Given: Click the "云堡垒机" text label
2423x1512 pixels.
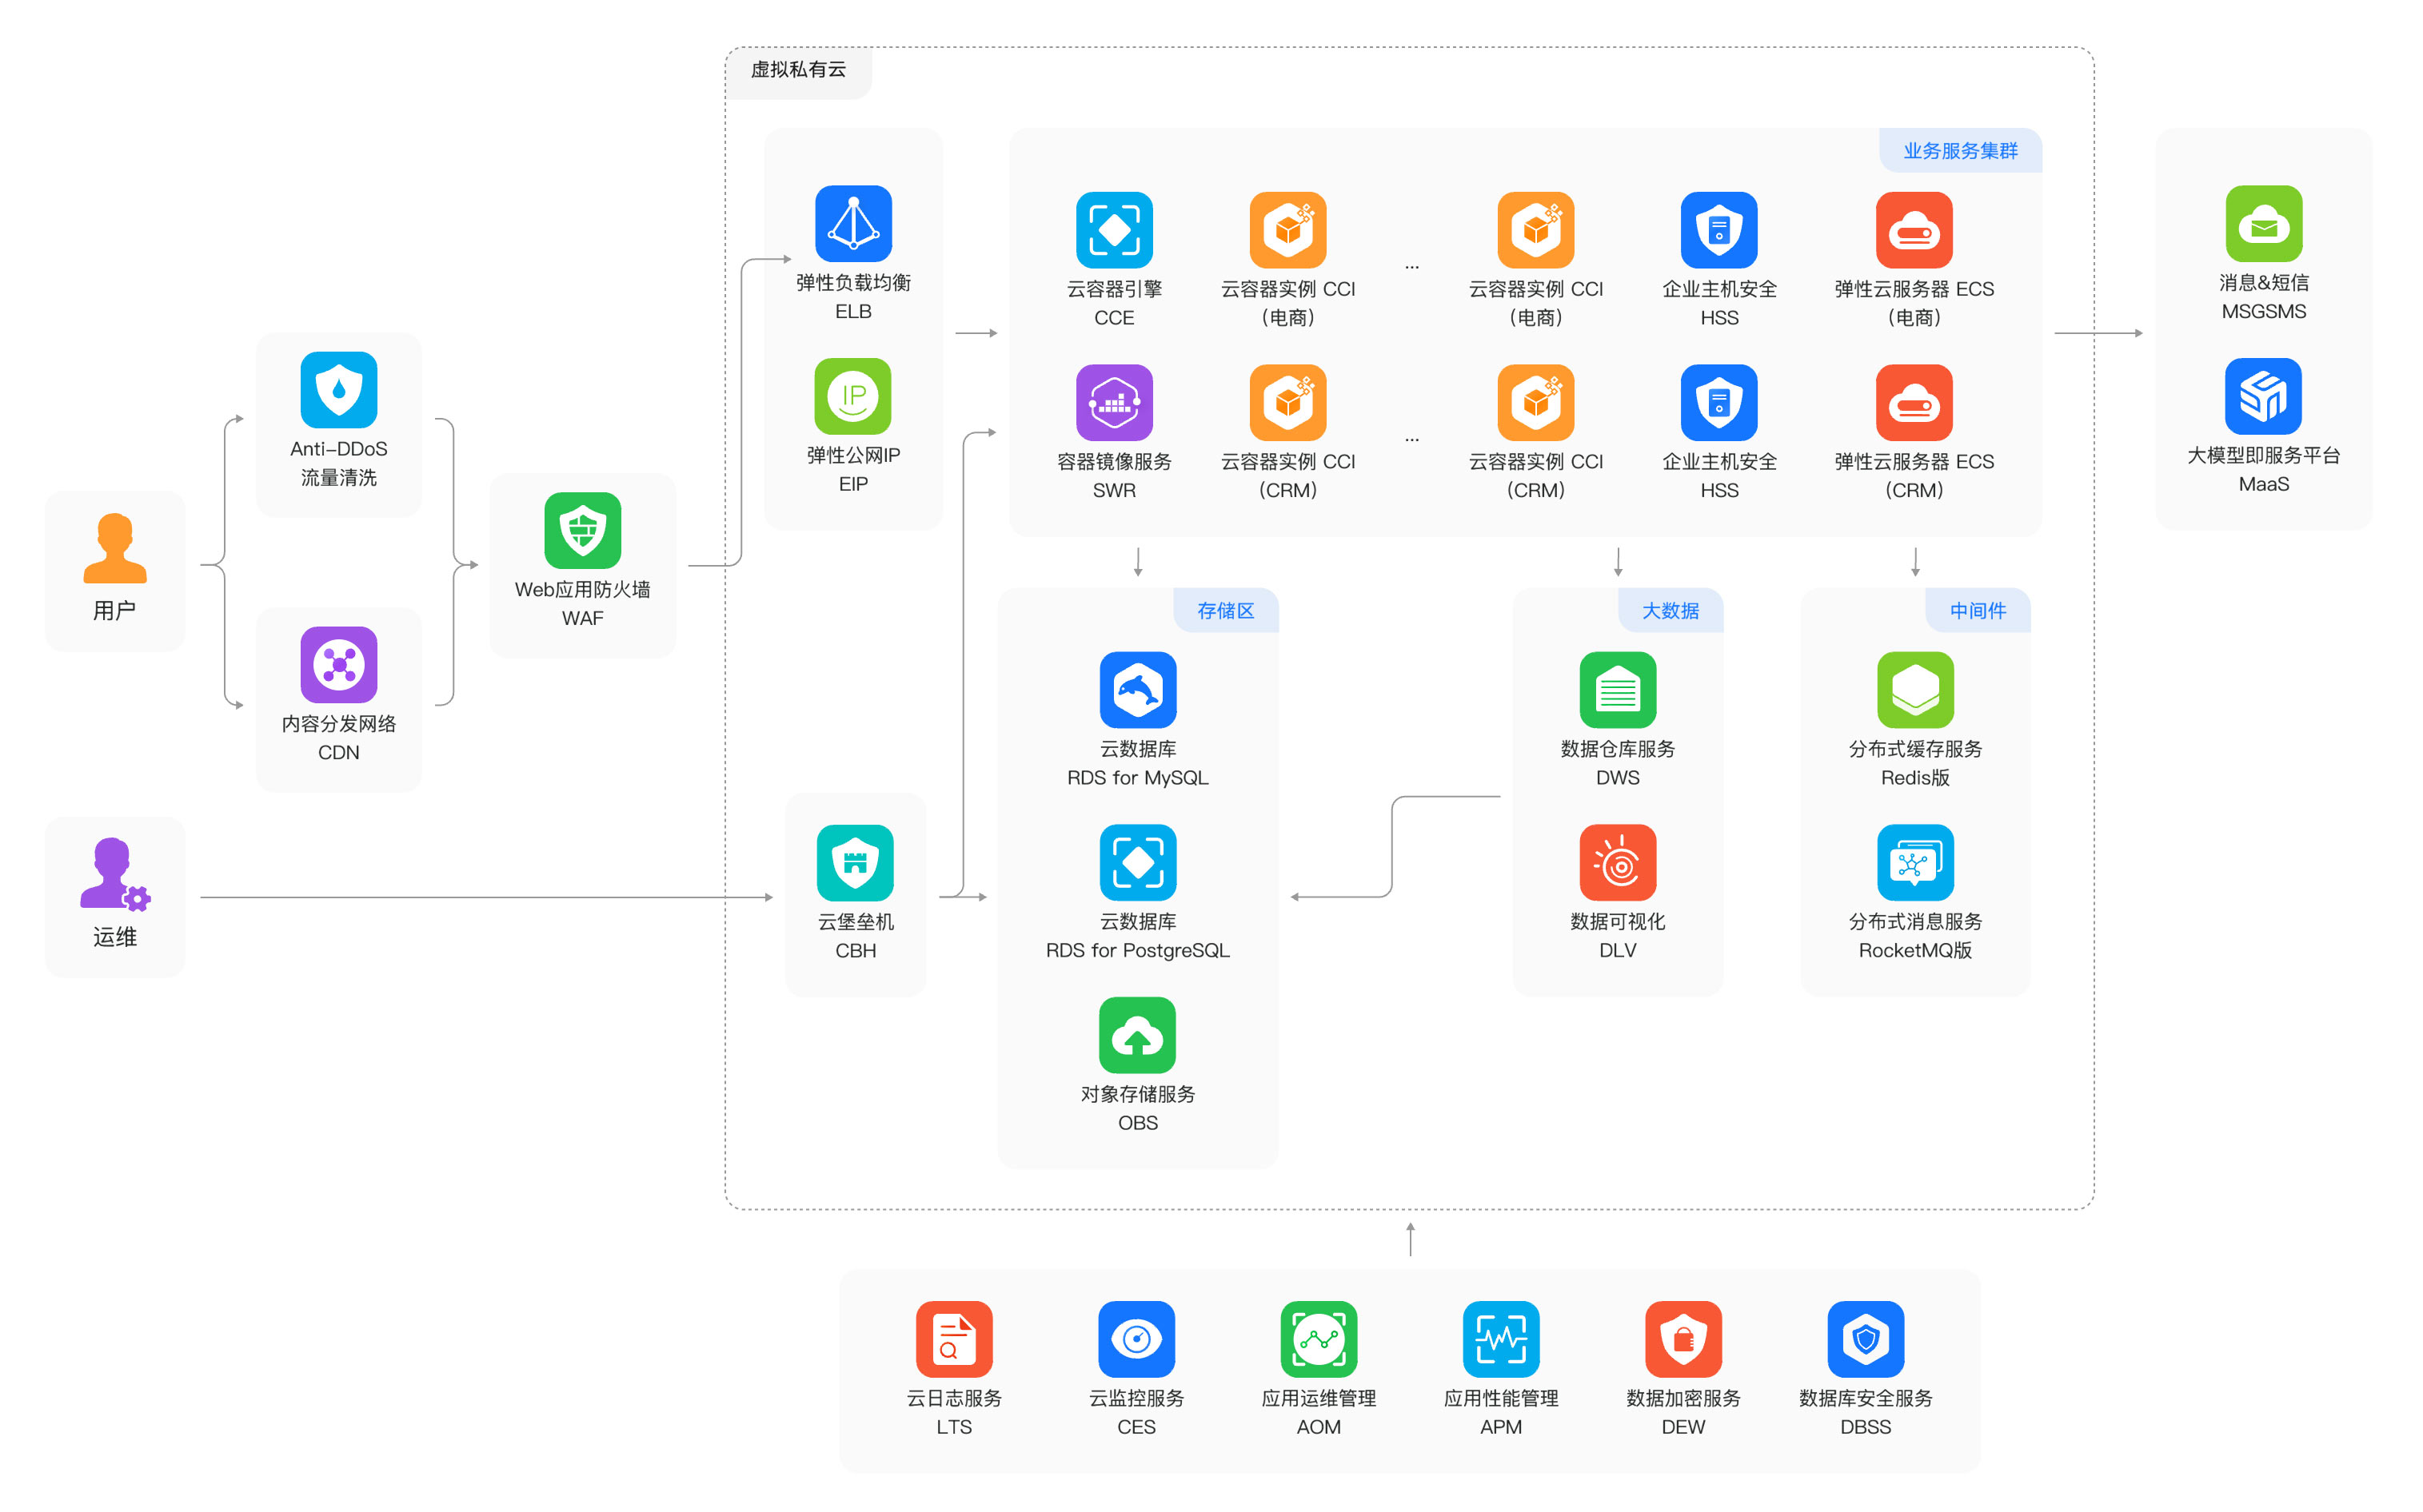Looking at the screenshot, I should click(856, 921).
